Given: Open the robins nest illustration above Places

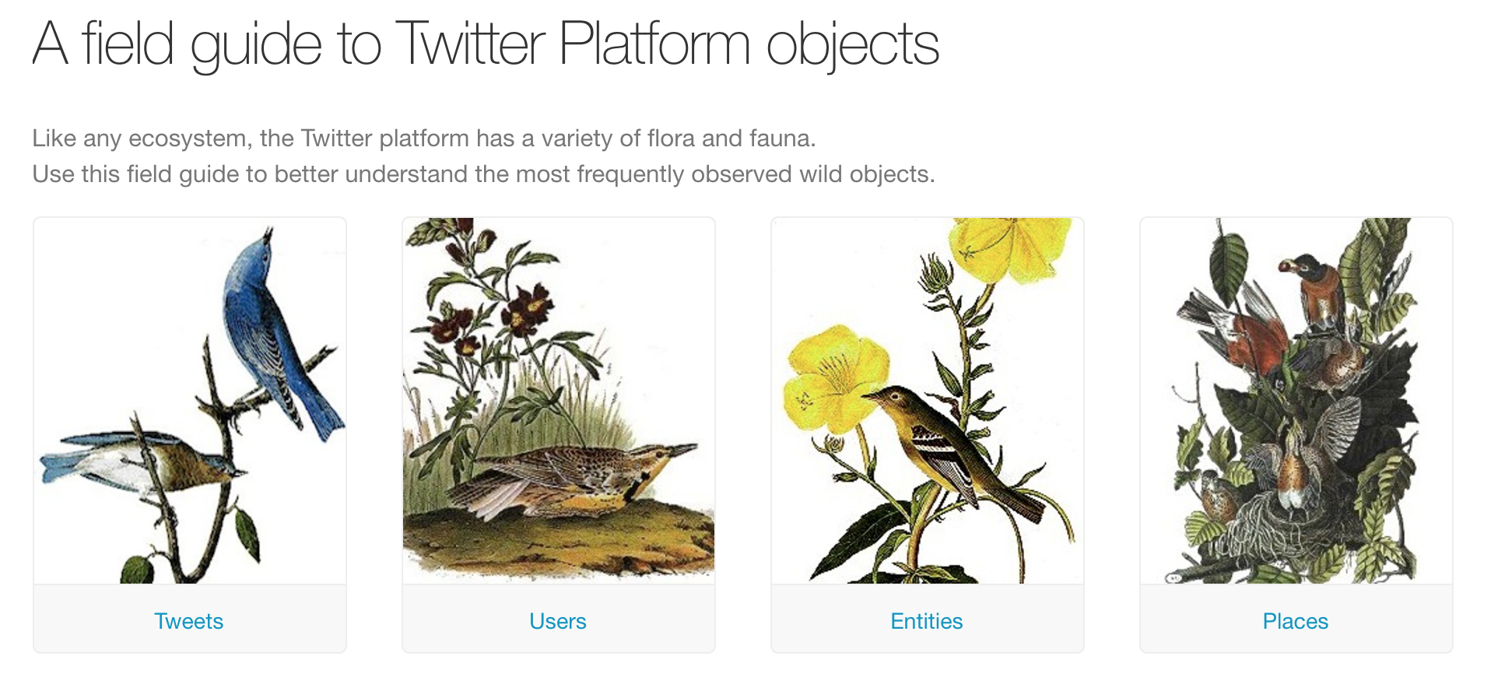Looking at the screenshot, I should (x=1296, y=401).
